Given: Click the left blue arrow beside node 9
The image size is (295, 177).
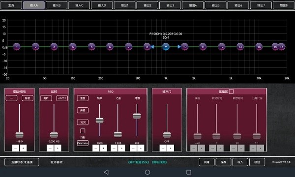Looking at the screenshot, I should (x=152, y=47).
